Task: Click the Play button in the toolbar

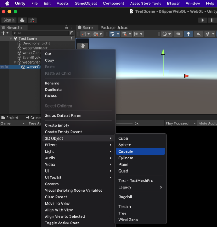Action: click(x=203, y=20)
